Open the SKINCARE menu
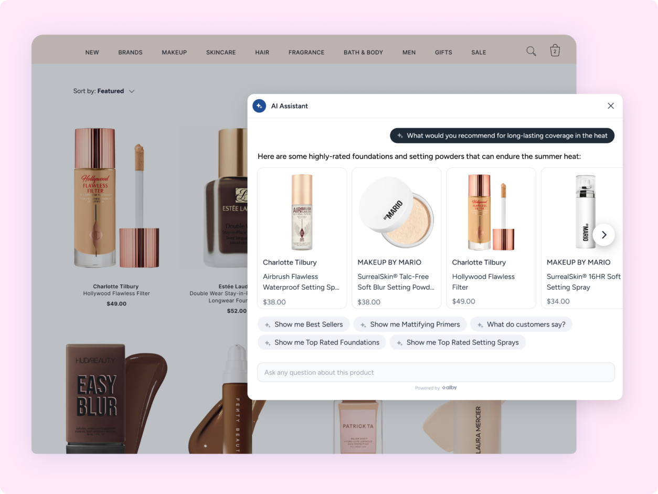The image size is (658, 494). click(221, 52)
